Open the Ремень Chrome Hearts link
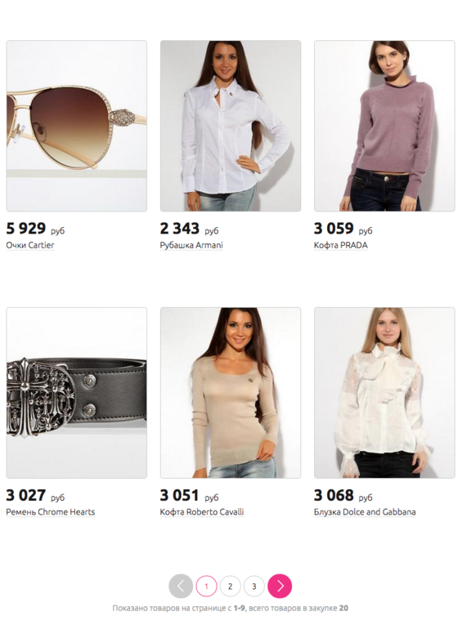The image size is (467, 629). tap(51, 512)
